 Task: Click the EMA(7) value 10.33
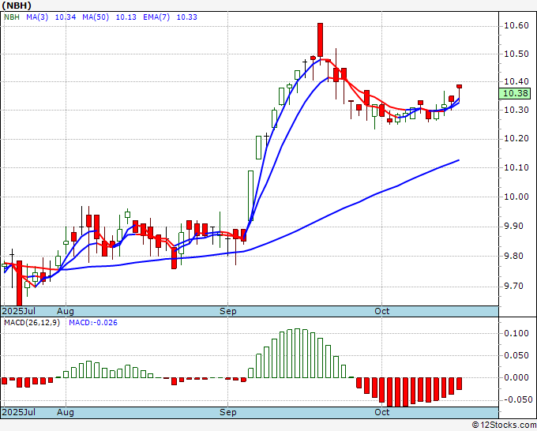[x=187, y=17]
